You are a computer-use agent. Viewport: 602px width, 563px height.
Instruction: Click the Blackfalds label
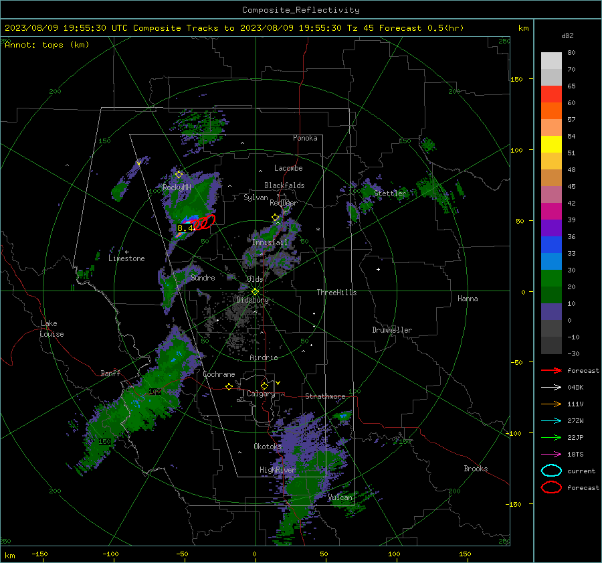[x=284, y=185]
